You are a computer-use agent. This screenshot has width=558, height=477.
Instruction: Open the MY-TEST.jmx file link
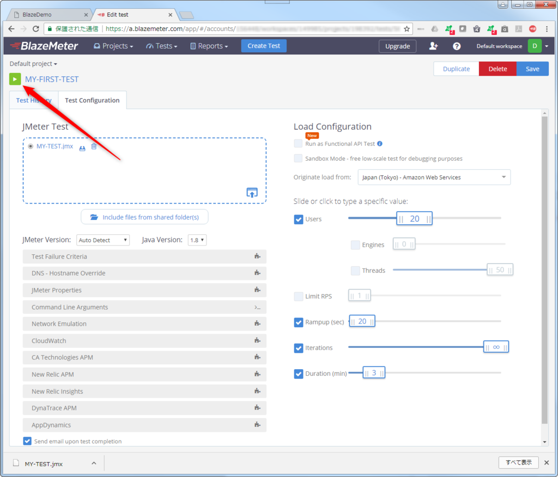[55, 146]
